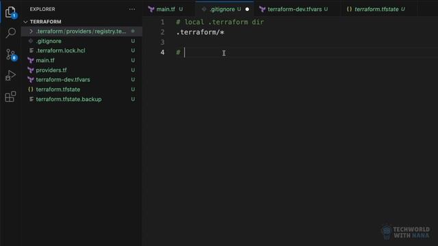Click the Terraform icon beside terraform-dev.tfvars in tree
This screenshot has height=246, width=438.
click(31, 79)
